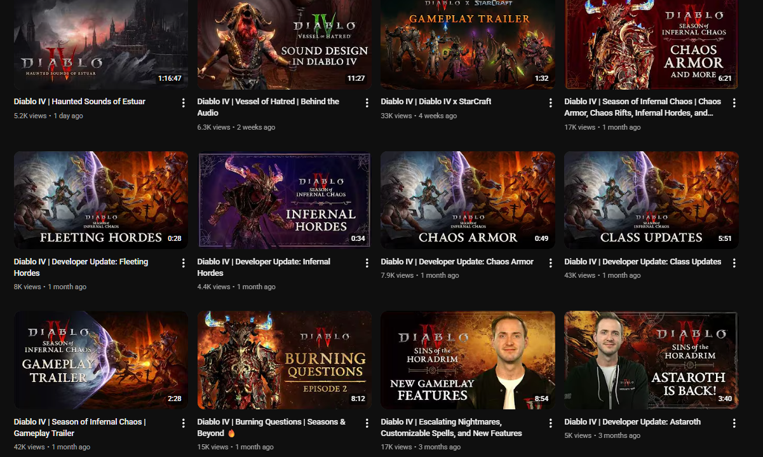The image size is (763, 457).
Task: Click '8K views • 1 month ago' text
Action: coord(50,287)
